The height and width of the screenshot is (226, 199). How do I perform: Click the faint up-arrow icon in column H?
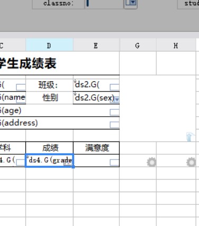(190, 137)
